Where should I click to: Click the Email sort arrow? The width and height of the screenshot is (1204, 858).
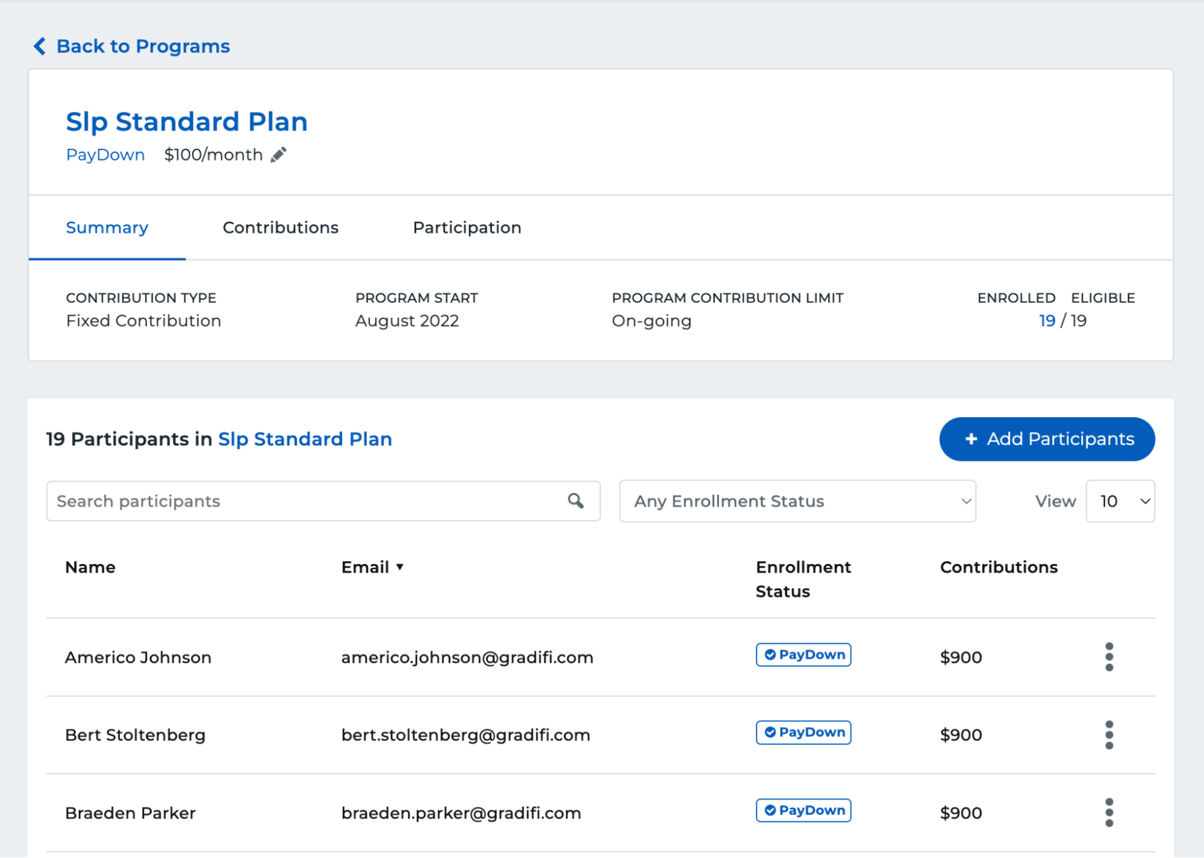400,567
